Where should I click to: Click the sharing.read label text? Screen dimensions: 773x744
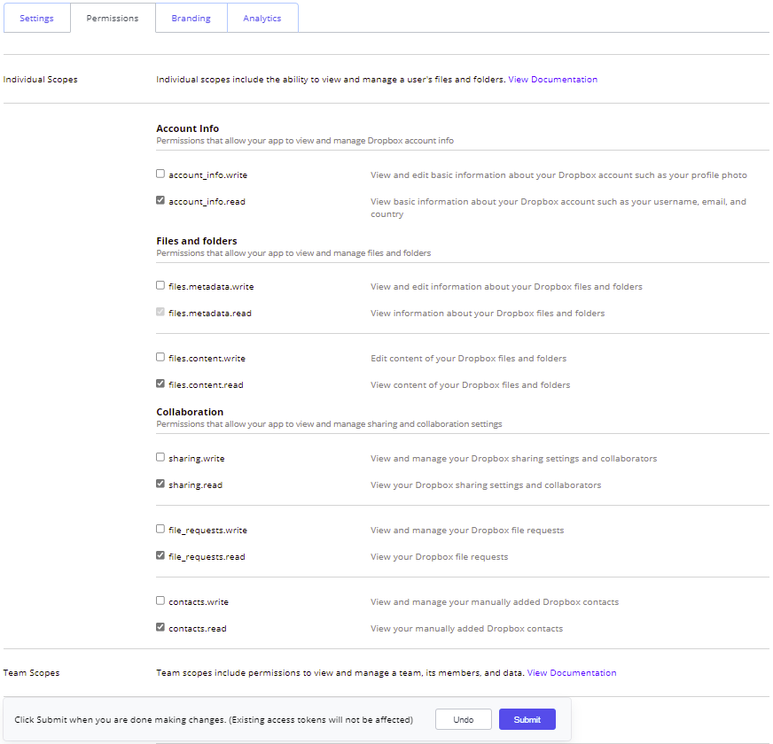pyautogui.click(x=196, y=485)
